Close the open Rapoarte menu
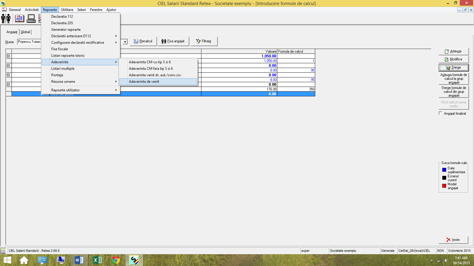The image size is (474, 266). click(x=50, y=10)
